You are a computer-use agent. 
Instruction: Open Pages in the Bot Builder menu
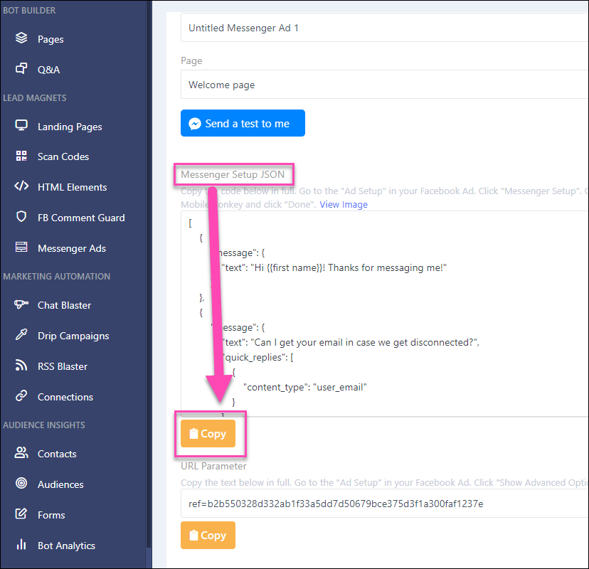tap(51, 39)
